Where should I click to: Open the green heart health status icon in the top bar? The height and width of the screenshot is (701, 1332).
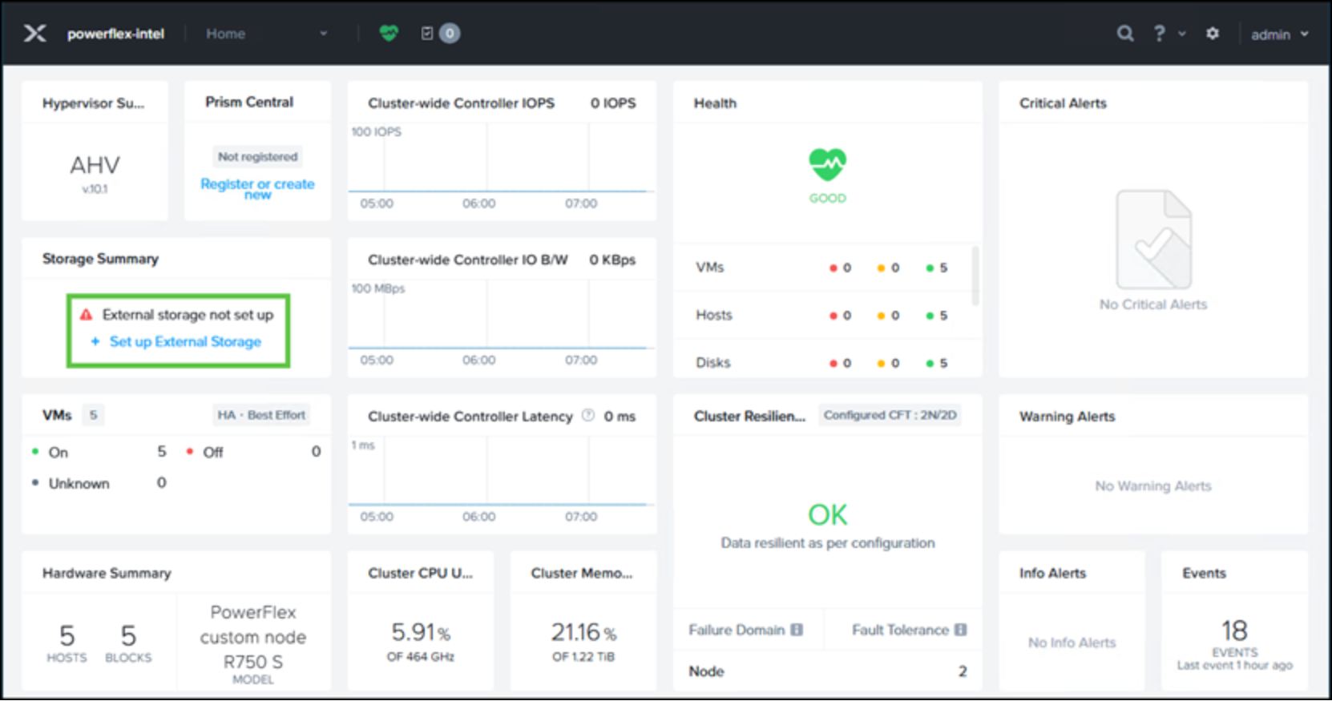[x=389, y=34]
